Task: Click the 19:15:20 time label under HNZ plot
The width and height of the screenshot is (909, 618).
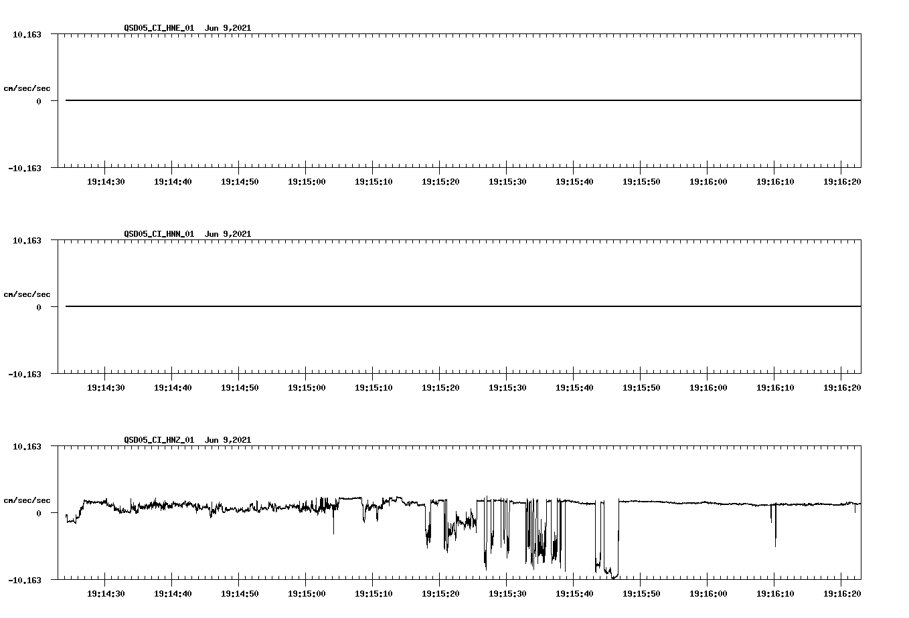Action: pyautogui.click(x=440, y=594)
